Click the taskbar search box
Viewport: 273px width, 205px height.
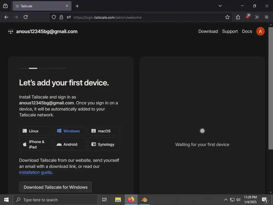[55, 200]
